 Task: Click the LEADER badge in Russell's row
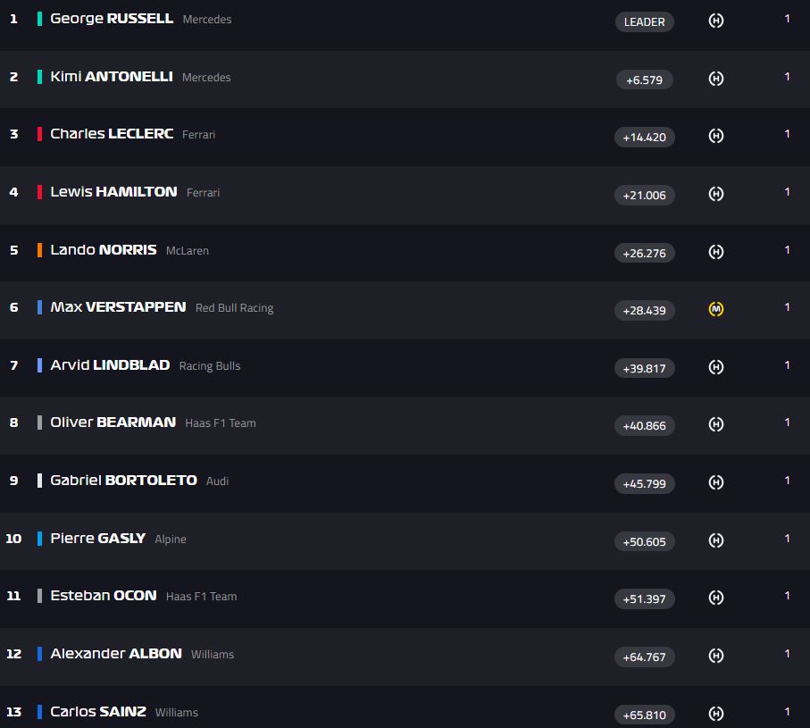click(644, 21)
